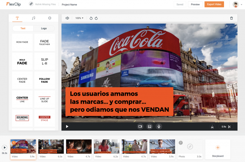Open the user avatar menu
The height and width of the screenshot is (162, 245).
click(x=236, y=5)
